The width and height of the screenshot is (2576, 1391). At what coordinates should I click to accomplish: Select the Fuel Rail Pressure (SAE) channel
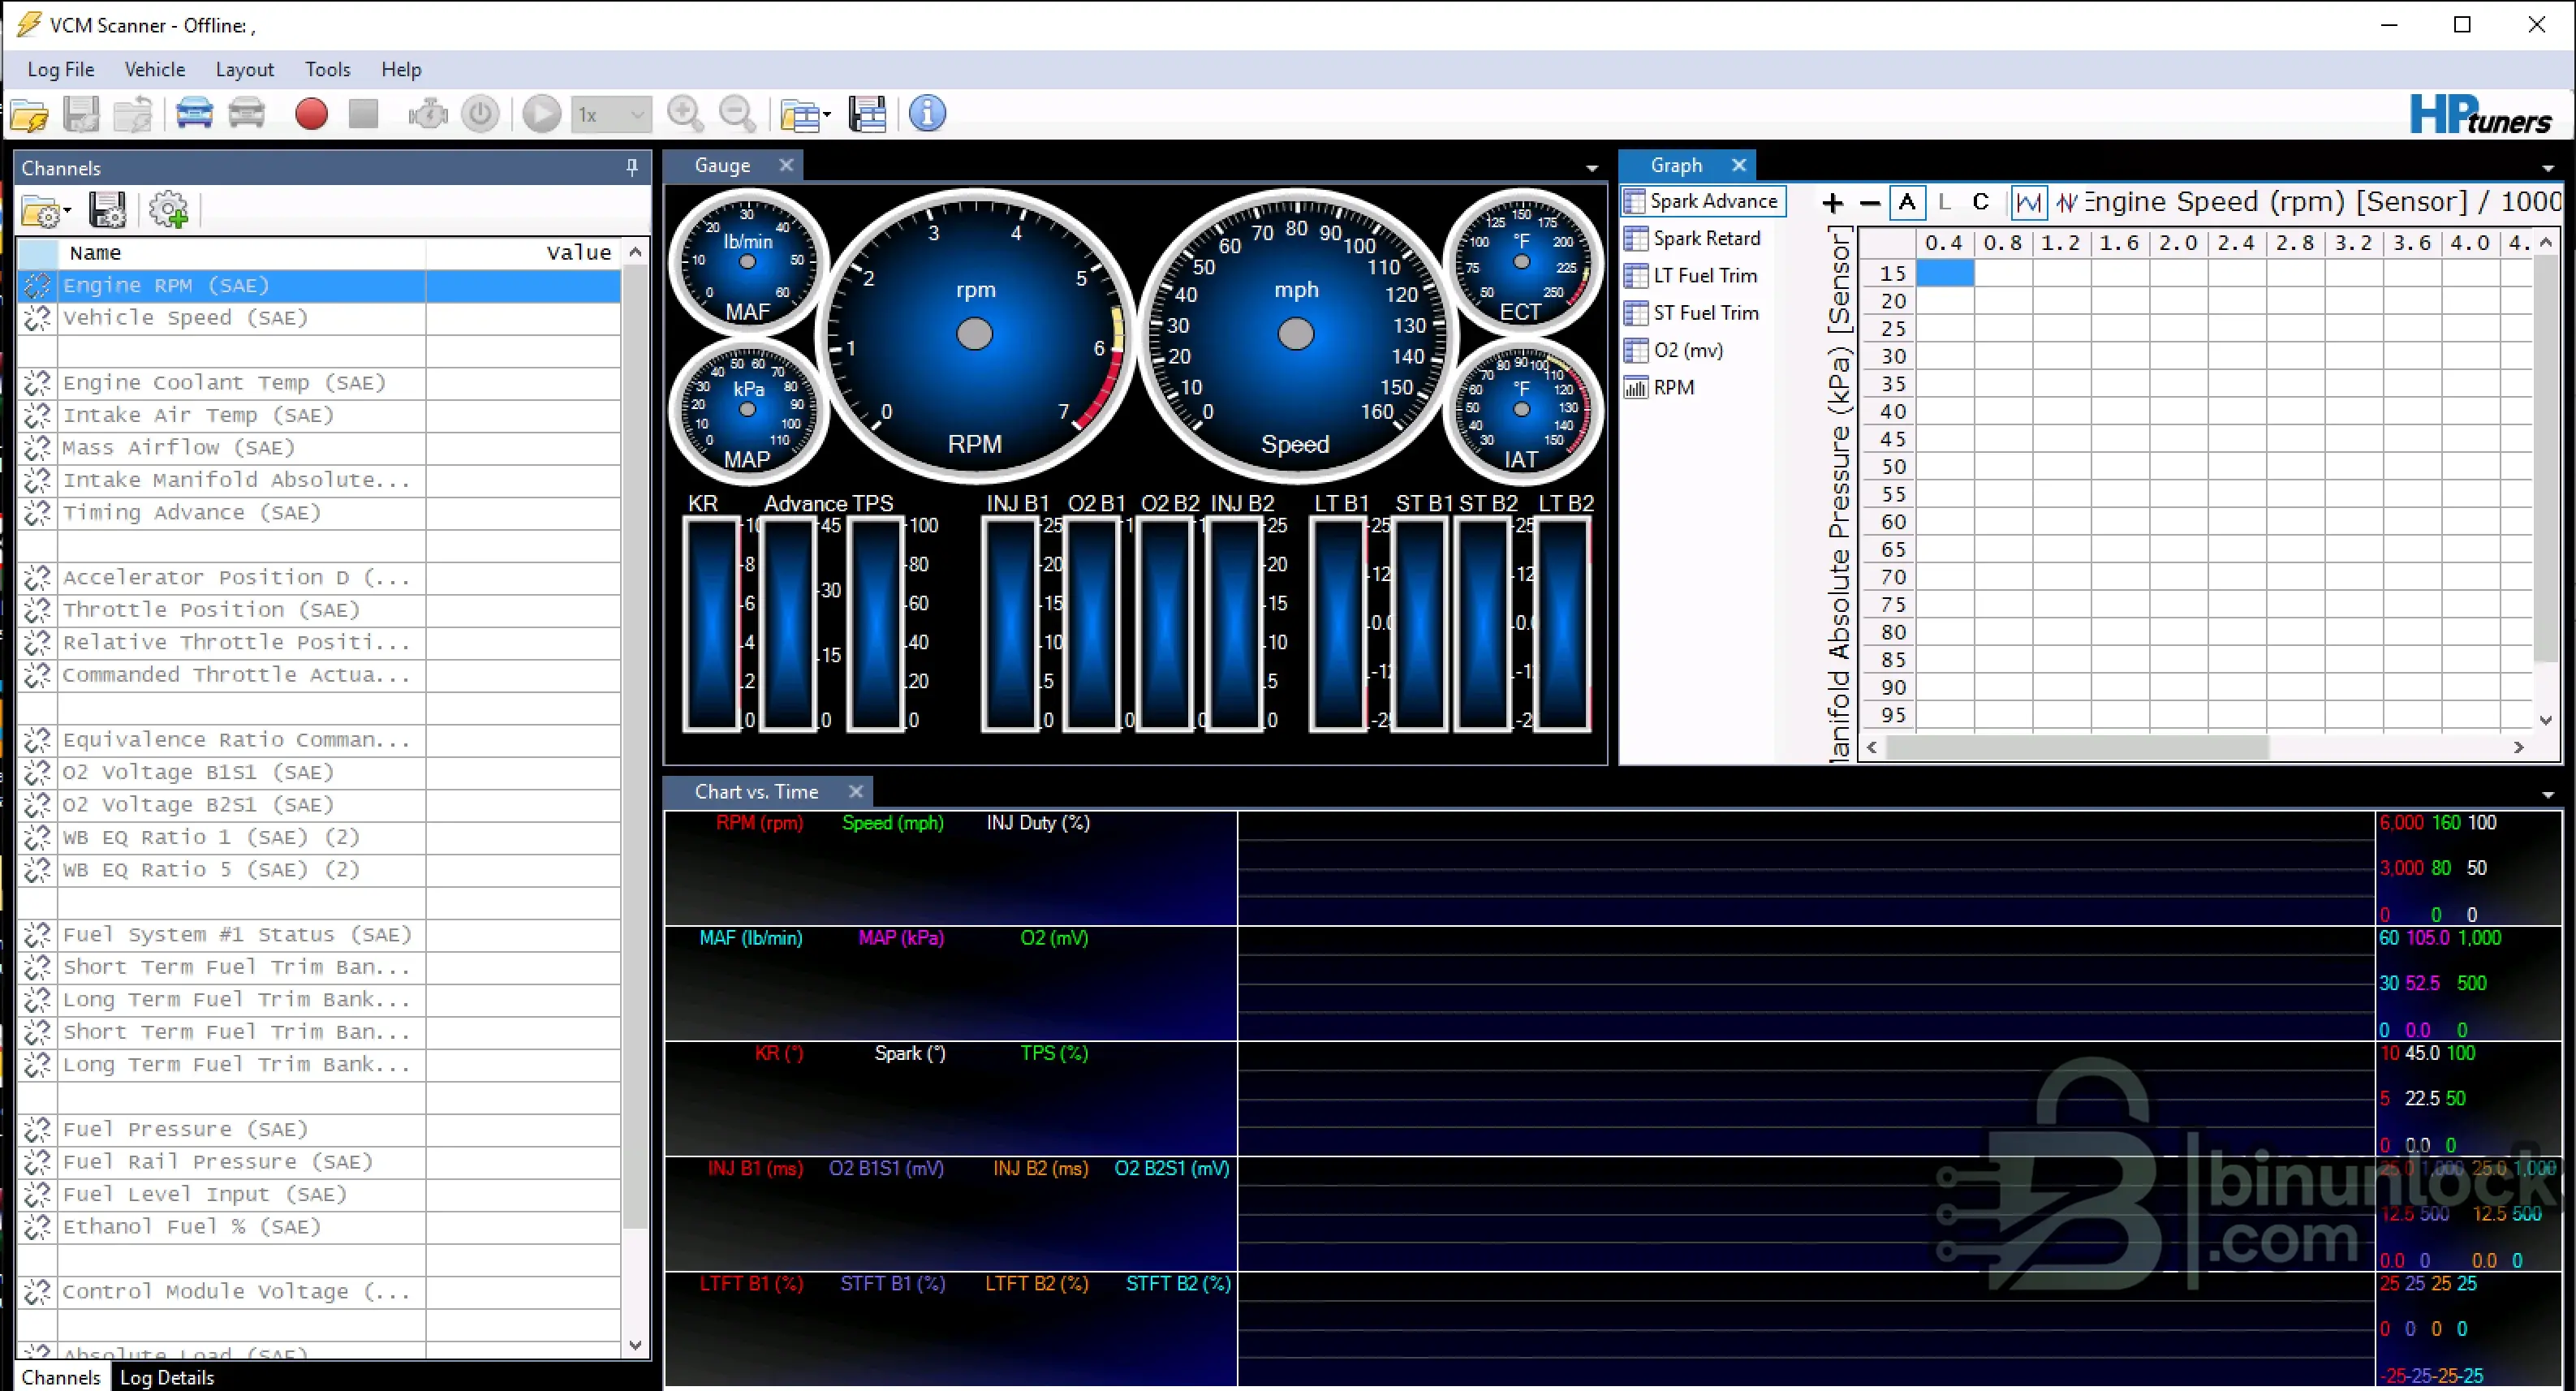319,1162
